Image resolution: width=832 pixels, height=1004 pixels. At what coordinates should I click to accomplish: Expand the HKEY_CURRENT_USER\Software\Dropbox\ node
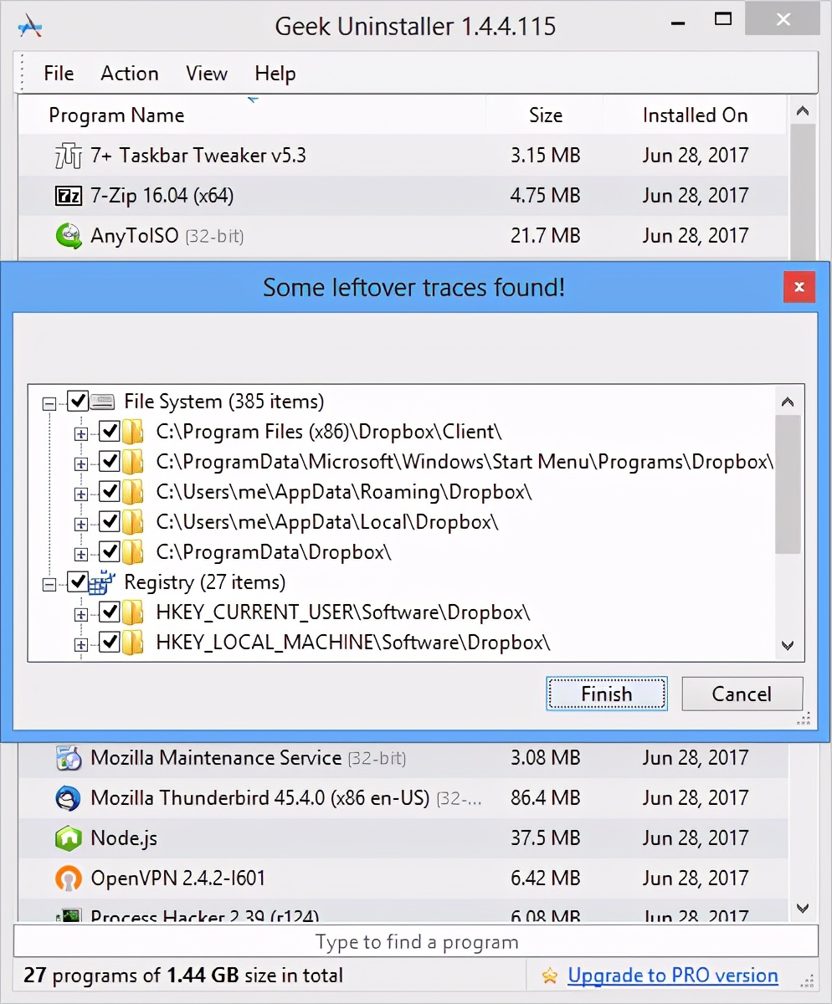point(81,614)
